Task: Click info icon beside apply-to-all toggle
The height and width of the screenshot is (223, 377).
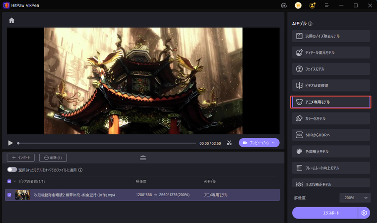Action: pyautogui.click(x=80, y=170)
